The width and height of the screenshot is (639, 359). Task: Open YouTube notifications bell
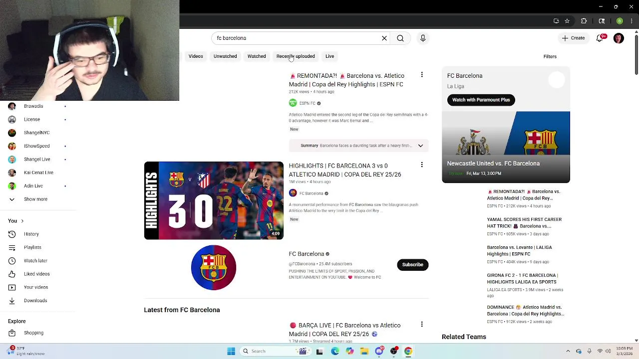coord(600,38)
